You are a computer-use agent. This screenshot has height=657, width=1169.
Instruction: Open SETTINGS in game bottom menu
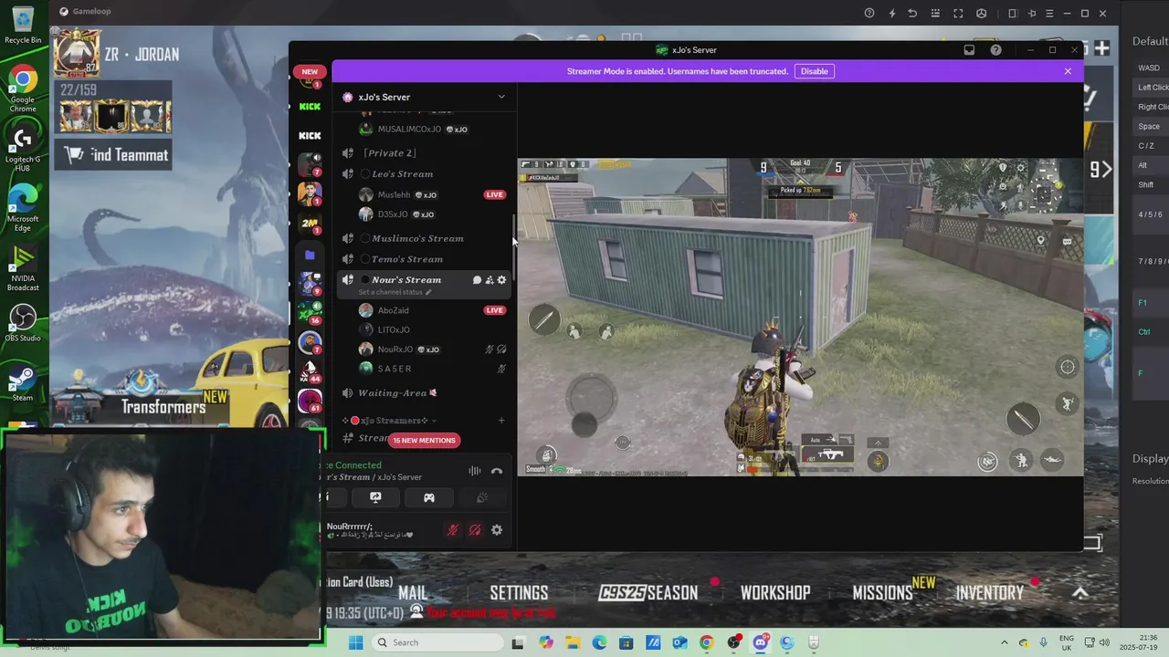[519, 593]
